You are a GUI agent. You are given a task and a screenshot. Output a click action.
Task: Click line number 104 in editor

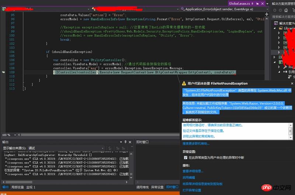(12, 52)
